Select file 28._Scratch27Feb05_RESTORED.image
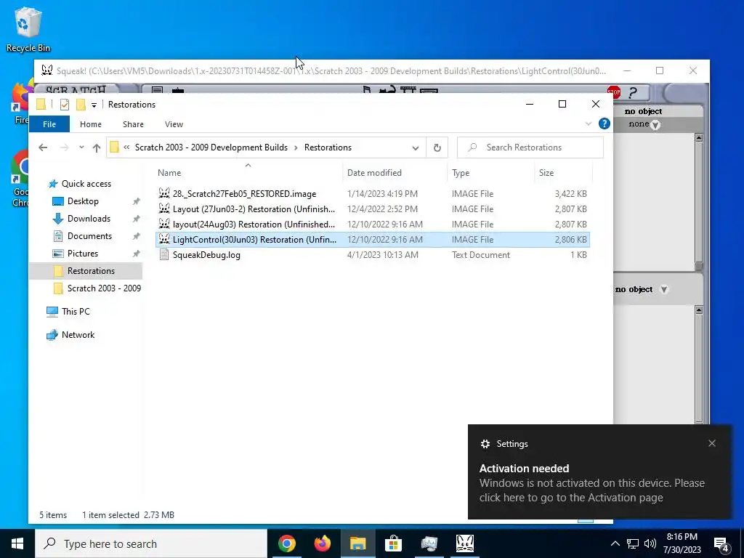744x558 pixels. [x=244, y=193]
